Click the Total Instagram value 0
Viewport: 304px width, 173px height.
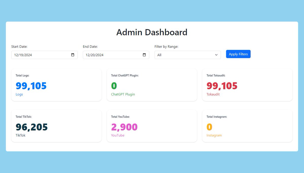[x=209, y=127]
